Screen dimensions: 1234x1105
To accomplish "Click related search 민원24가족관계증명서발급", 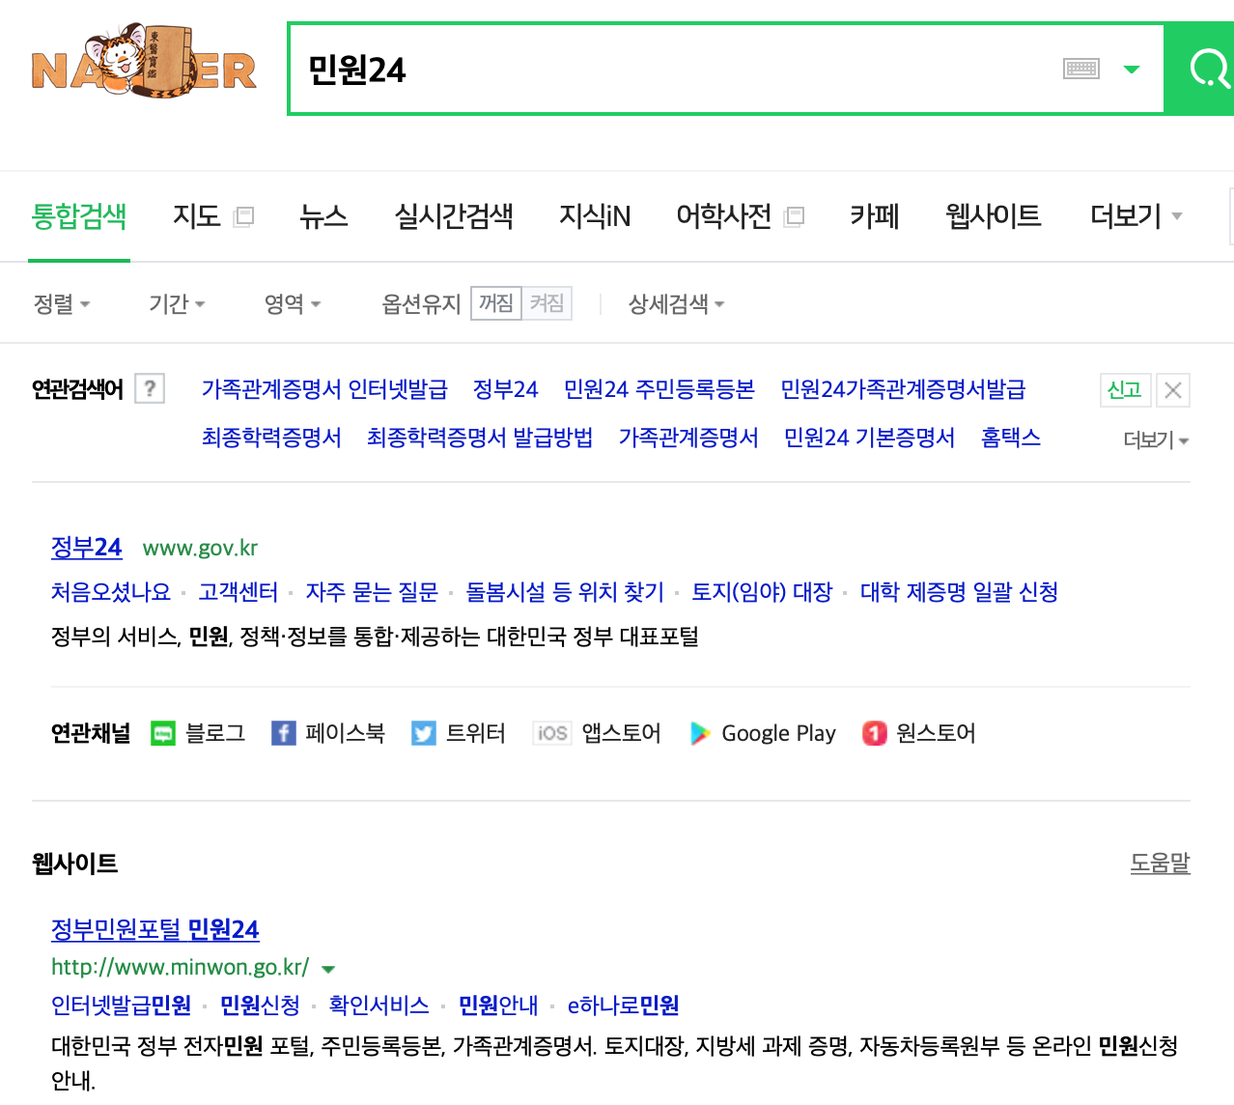I will 903,389.
